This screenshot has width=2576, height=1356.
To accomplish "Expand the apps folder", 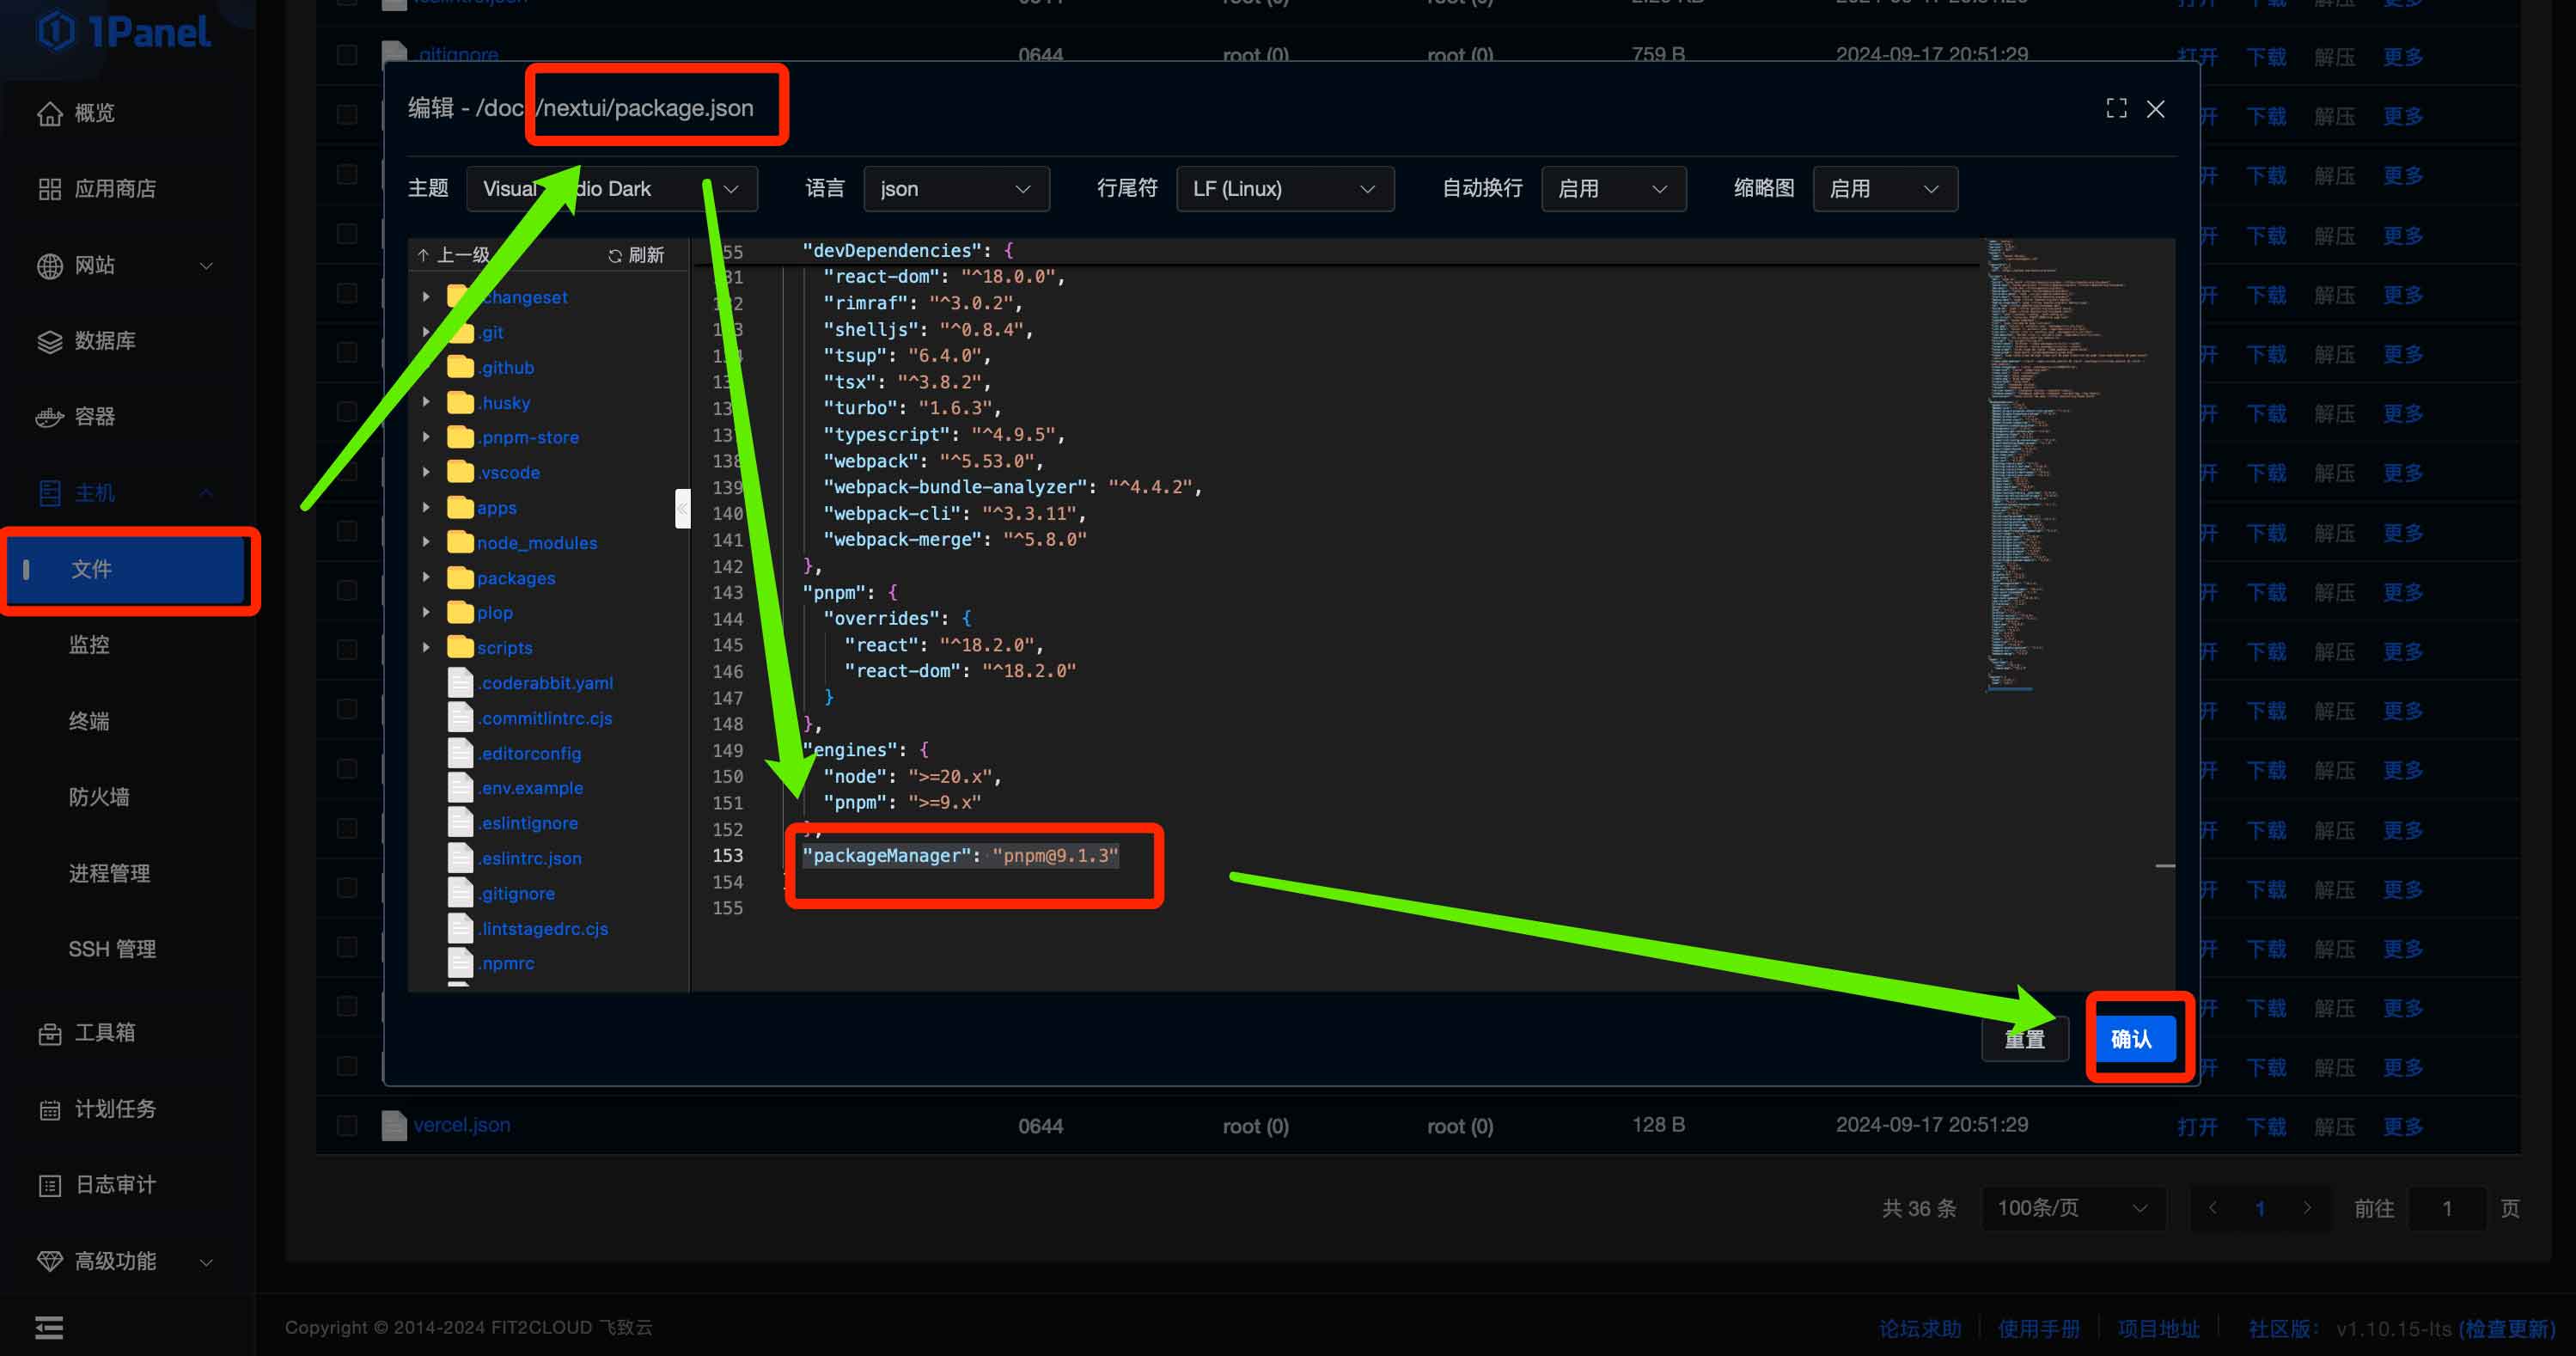I will [426, 508].
